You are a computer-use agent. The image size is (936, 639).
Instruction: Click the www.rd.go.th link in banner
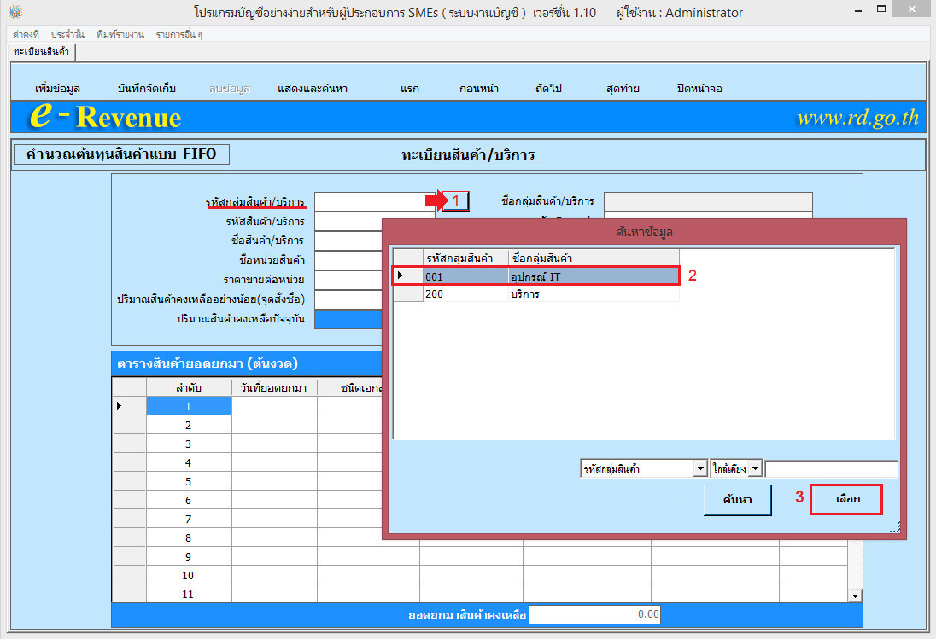tap(857, 118)
